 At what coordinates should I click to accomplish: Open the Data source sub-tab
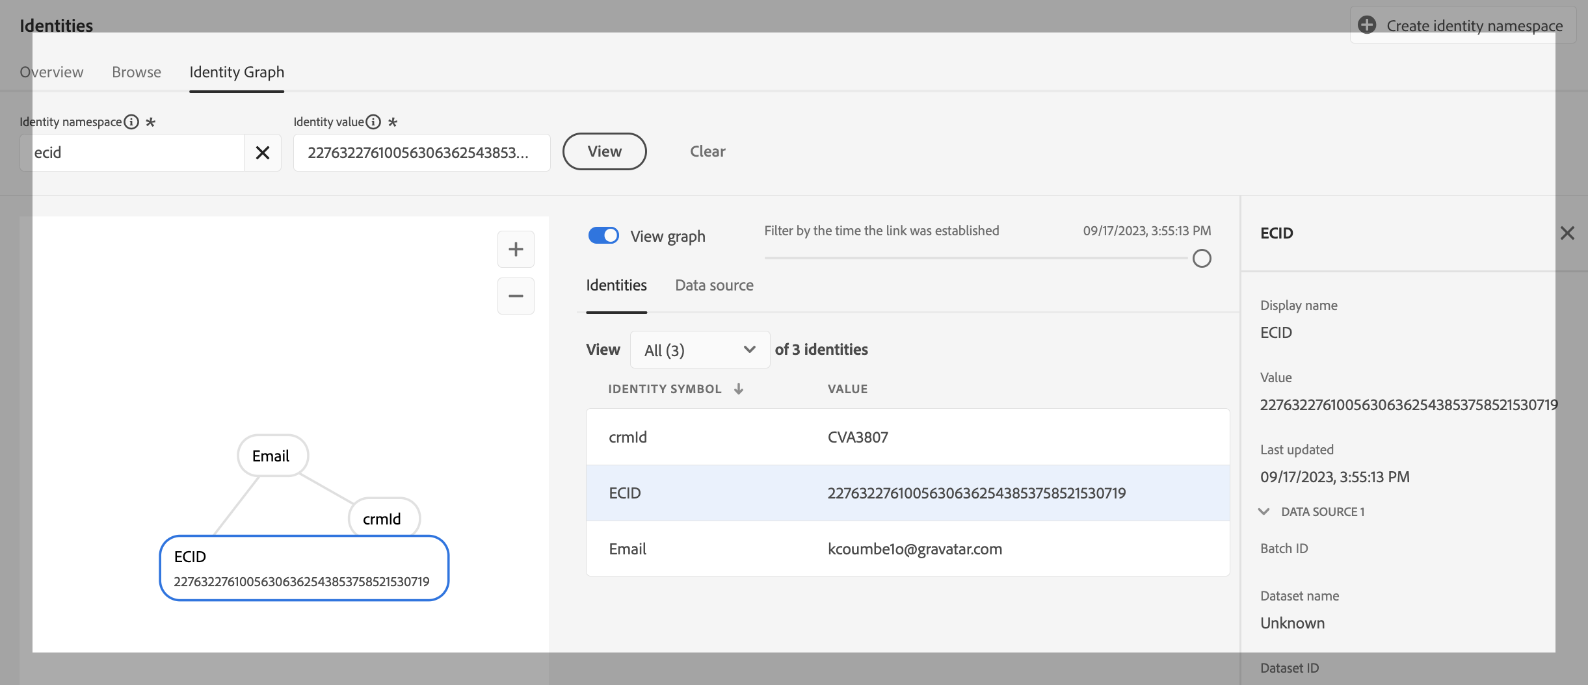pos(714,285)
